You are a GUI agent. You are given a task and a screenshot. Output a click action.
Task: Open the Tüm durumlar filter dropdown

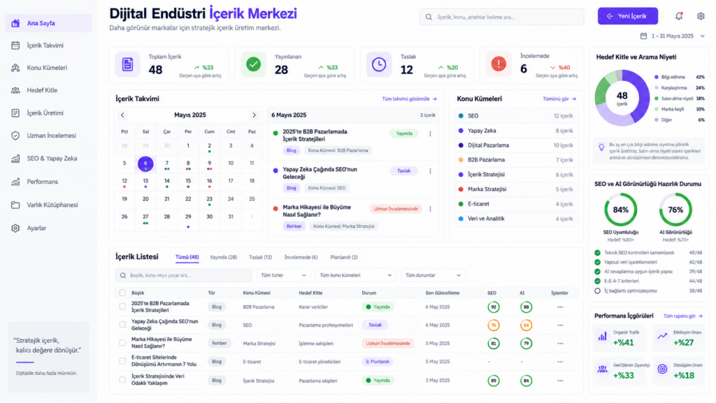433,275
